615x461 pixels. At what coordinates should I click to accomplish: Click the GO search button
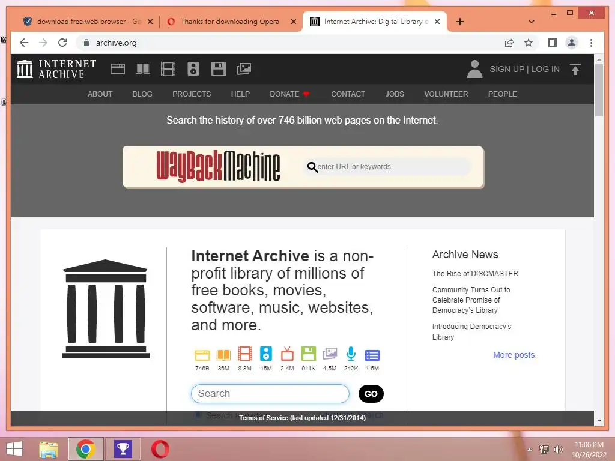coord(371,394)
